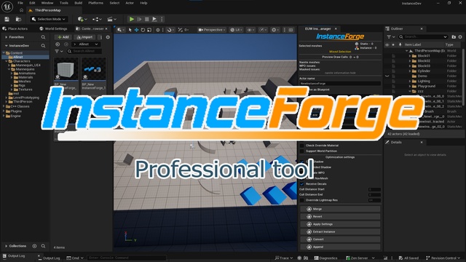This screenshot has width=466, height=262.
Task: Open Outliner settings gear icon
Action: point(460,37)
